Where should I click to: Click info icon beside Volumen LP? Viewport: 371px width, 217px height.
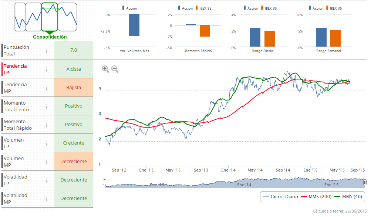pos(47,143)
